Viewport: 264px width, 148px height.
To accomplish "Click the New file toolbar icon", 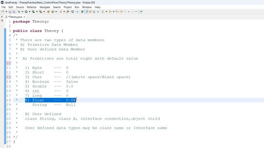I will 3,12.
